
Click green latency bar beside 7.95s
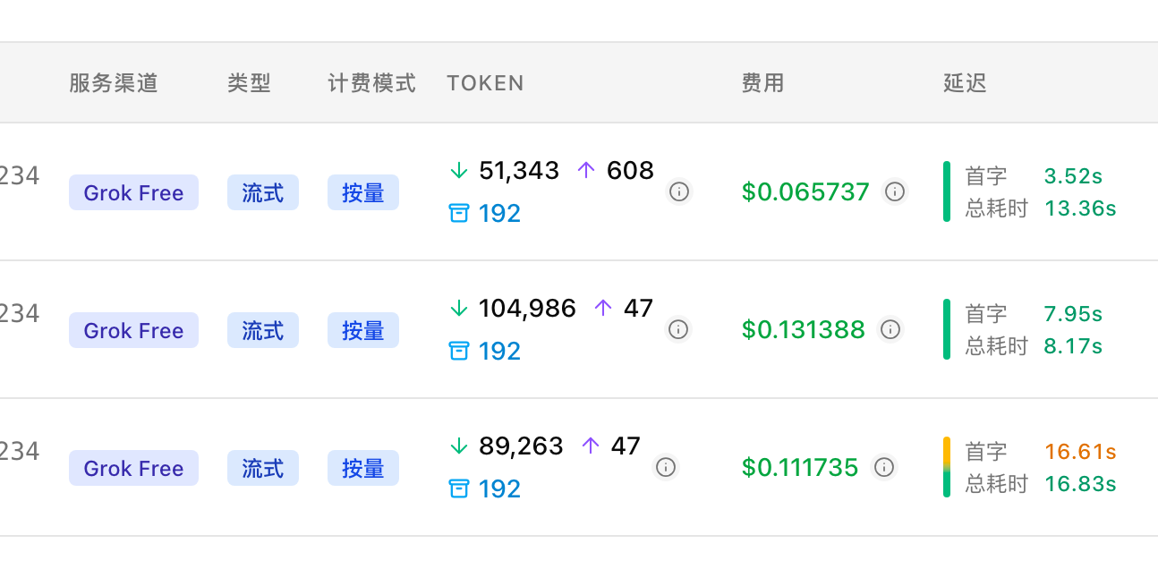point(947,329)
